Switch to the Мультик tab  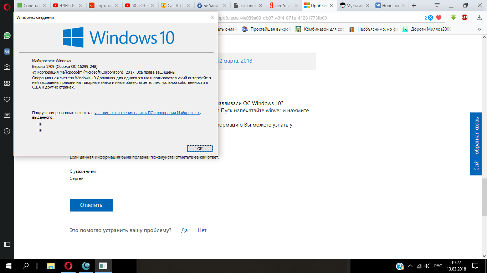[x=355, y=5]
